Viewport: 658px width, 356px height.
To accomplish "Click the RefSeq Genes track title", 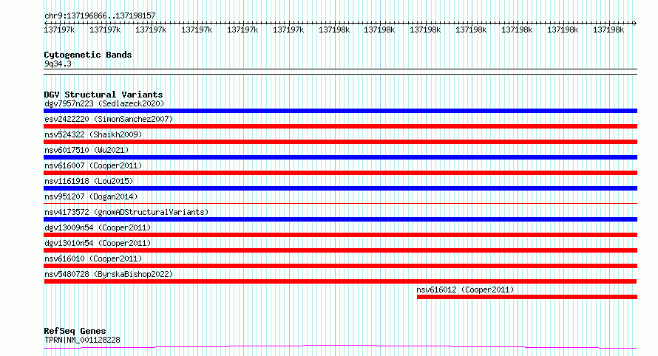I will point(75,331).
